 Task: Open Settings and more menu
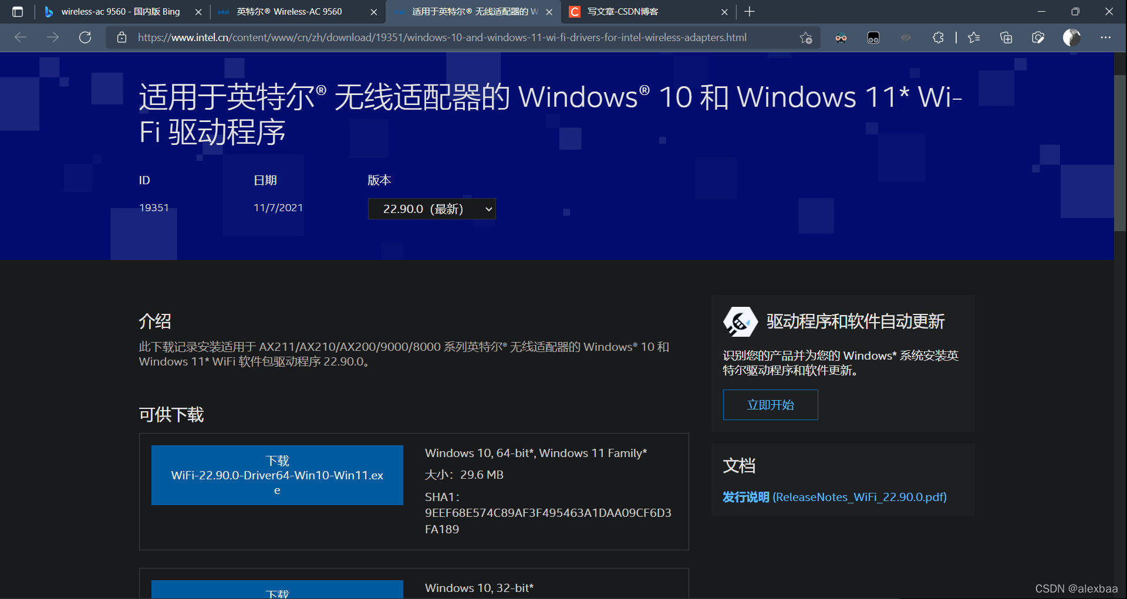pos(1106,38)
